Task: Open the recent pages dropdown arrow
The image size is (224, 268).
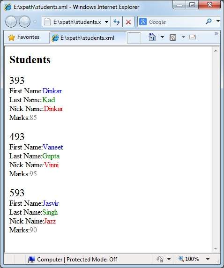Action: [35, 22]
